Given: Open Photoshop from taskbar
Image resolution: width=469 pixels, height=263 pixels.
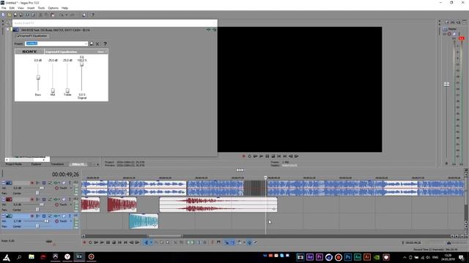Looking at the screenshot, I should 348,257.
